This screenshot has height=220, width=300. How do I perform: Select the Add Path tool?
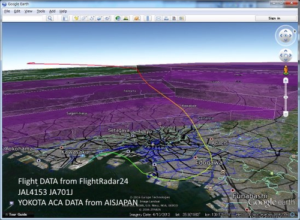[92, 19]
